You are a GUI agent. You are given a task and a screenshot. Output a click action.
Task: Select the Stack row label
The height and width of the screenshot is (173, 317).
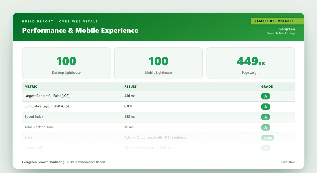28,137
